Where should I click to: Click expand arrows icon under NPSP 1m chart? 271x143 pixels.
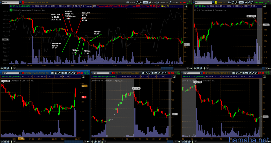click(191, 68)
